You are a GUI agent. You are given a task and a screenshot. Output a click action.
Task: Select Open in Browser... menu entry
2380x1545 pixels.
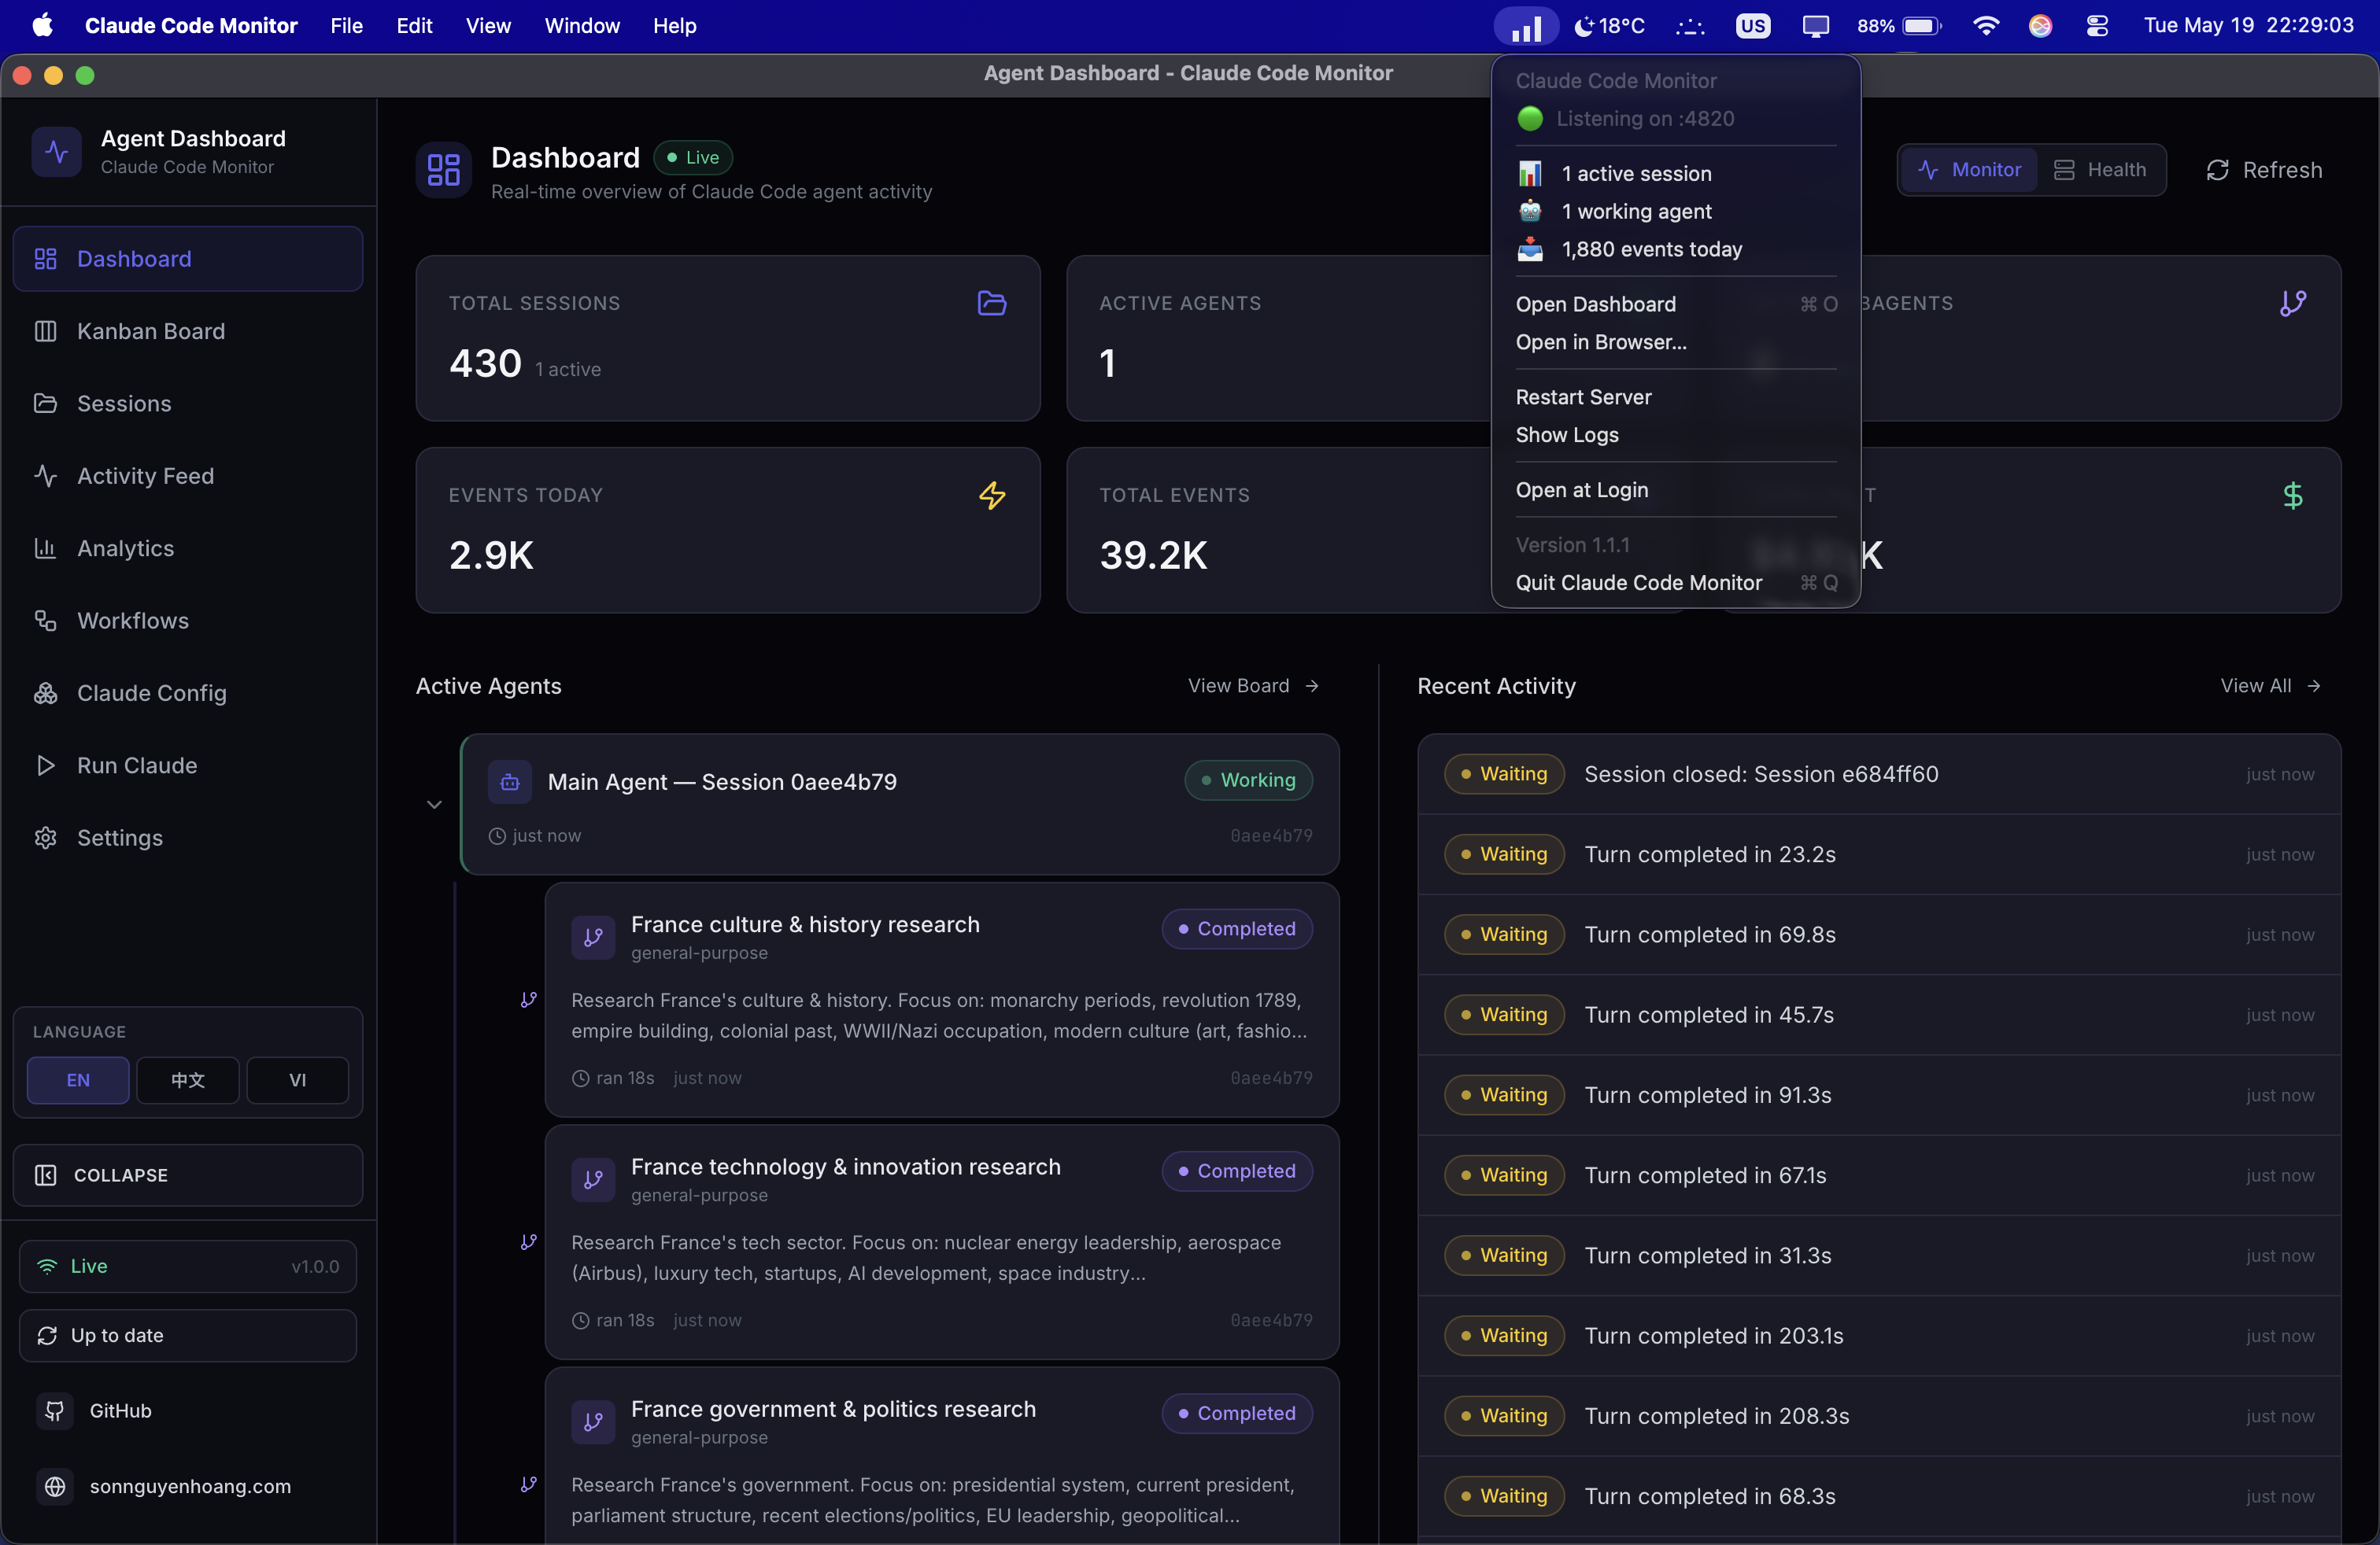1675,341
